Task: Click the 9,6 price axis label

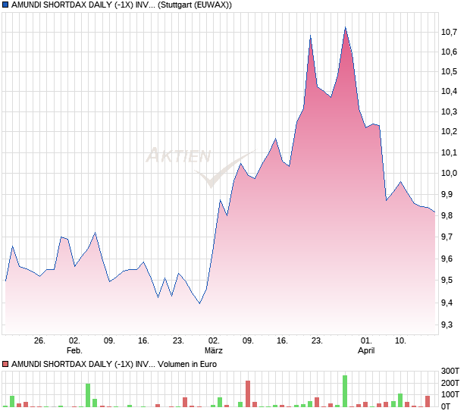Action: [446, 259]
